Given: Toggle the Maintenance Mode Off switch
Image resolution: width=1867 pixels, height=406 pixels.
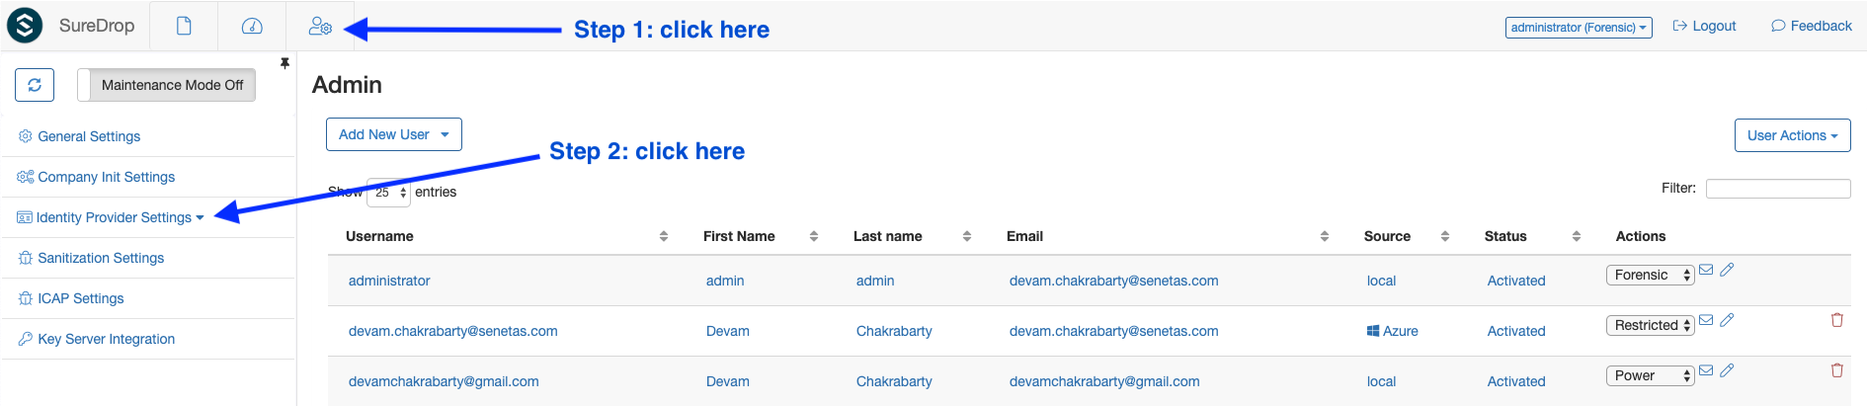Looking at the screenshot, I should click(166, 85).
